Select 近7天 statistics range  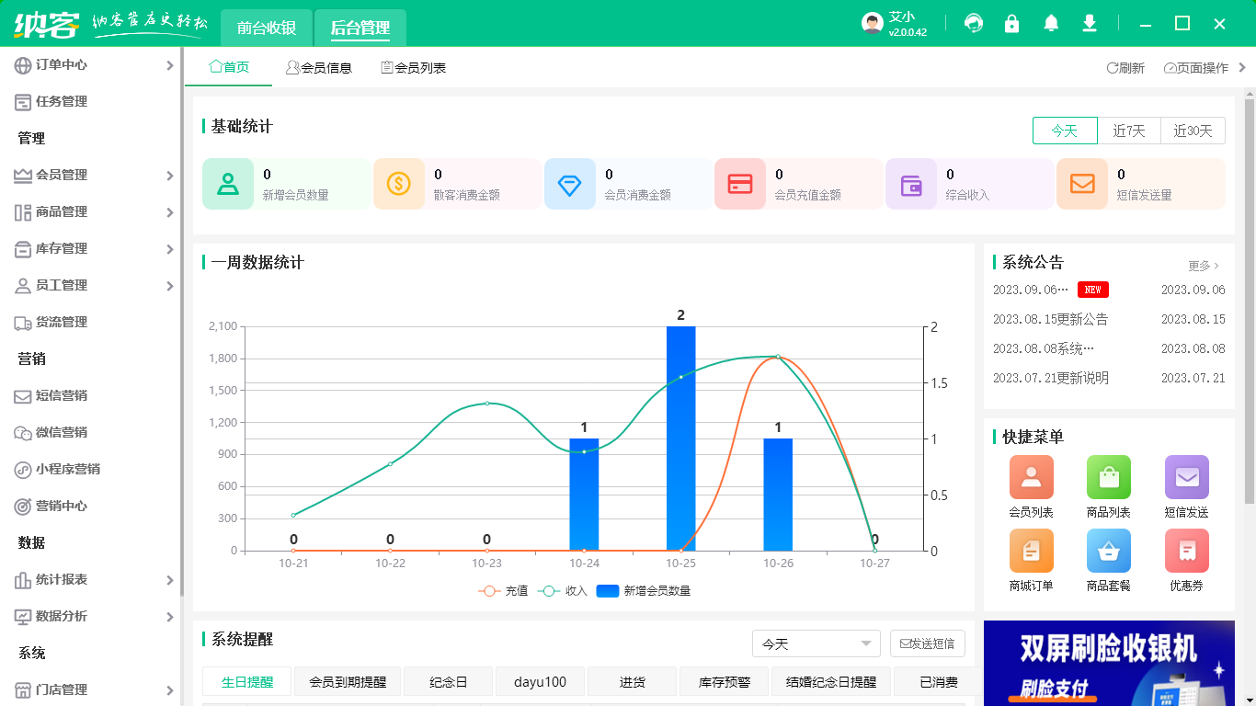coord(1129,131)
